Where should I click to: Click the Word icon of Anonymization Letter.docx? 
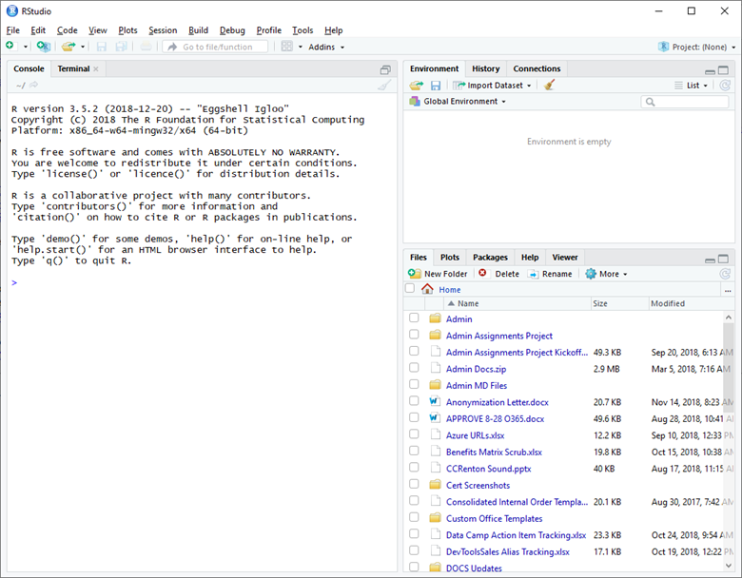pos(434,401)
